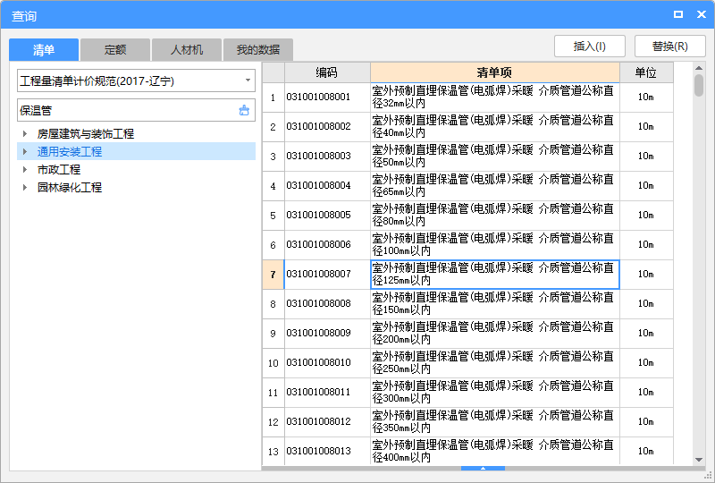Click the scroll up arrow of the table

tap(699, 68)
